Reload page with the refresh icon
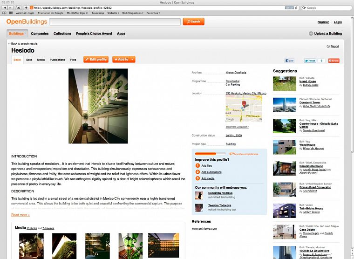 [296, 7]
